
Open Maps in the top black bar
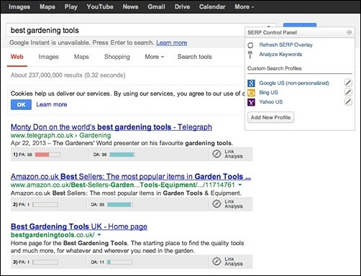(x=47, y=6)
